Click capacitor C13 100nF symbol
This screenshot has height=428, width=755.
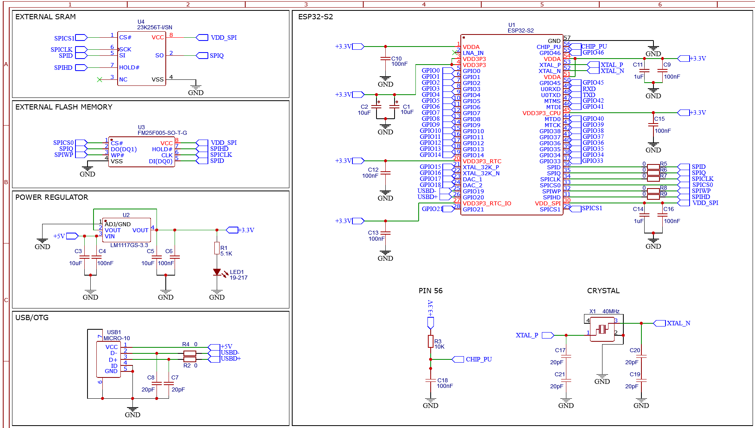pyautogui.click(x=385, y=233)
